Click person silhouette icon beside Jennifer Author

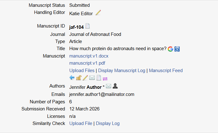(115, 86)
